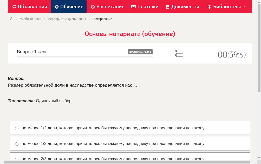Open the Документы menu item

coord(182,7)
